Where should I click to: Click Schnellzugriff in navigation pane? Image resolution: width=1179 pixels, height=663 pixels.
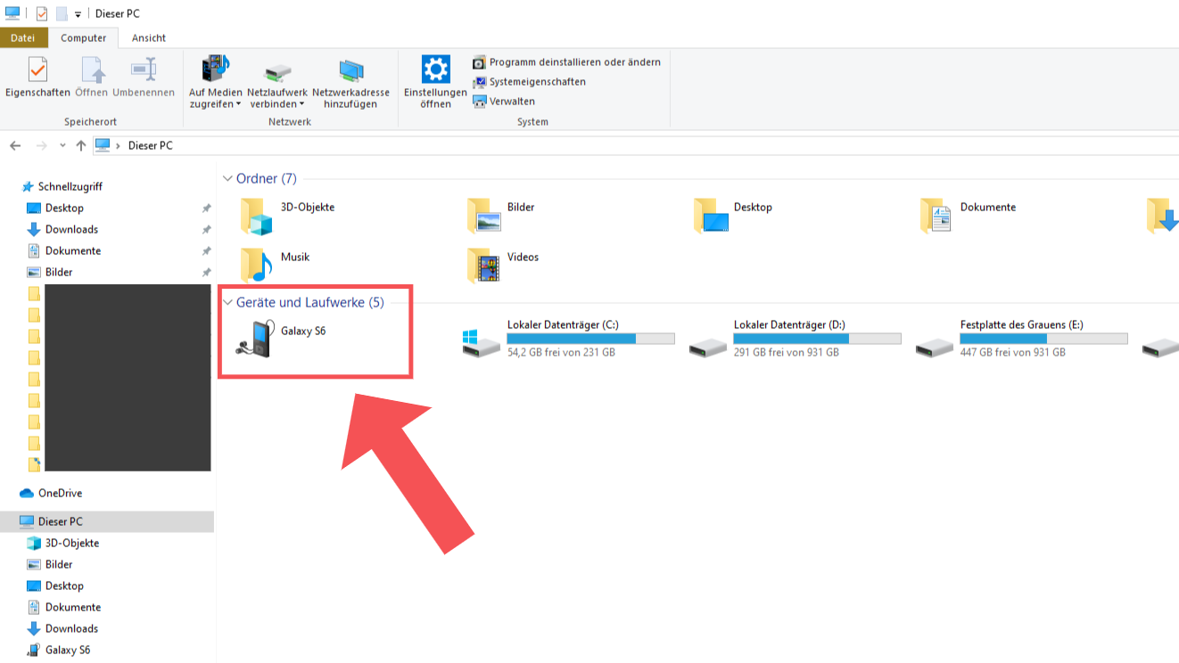[x=70, y=187]
